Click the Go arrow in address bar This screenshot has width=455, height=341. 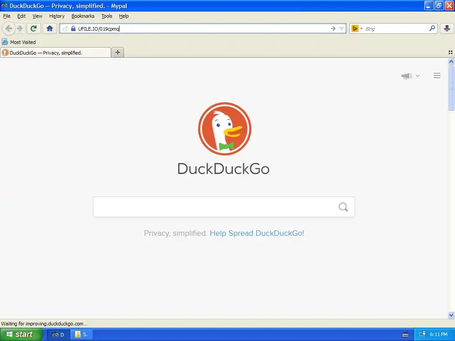(x=333, y=28)
